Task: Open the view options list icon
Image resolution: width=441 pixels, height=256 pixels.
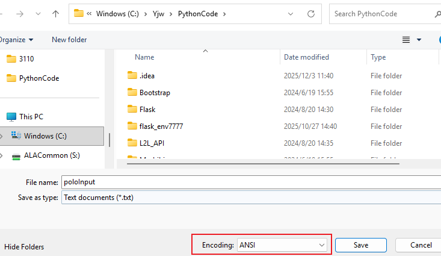Action: (x=406, y=40)
